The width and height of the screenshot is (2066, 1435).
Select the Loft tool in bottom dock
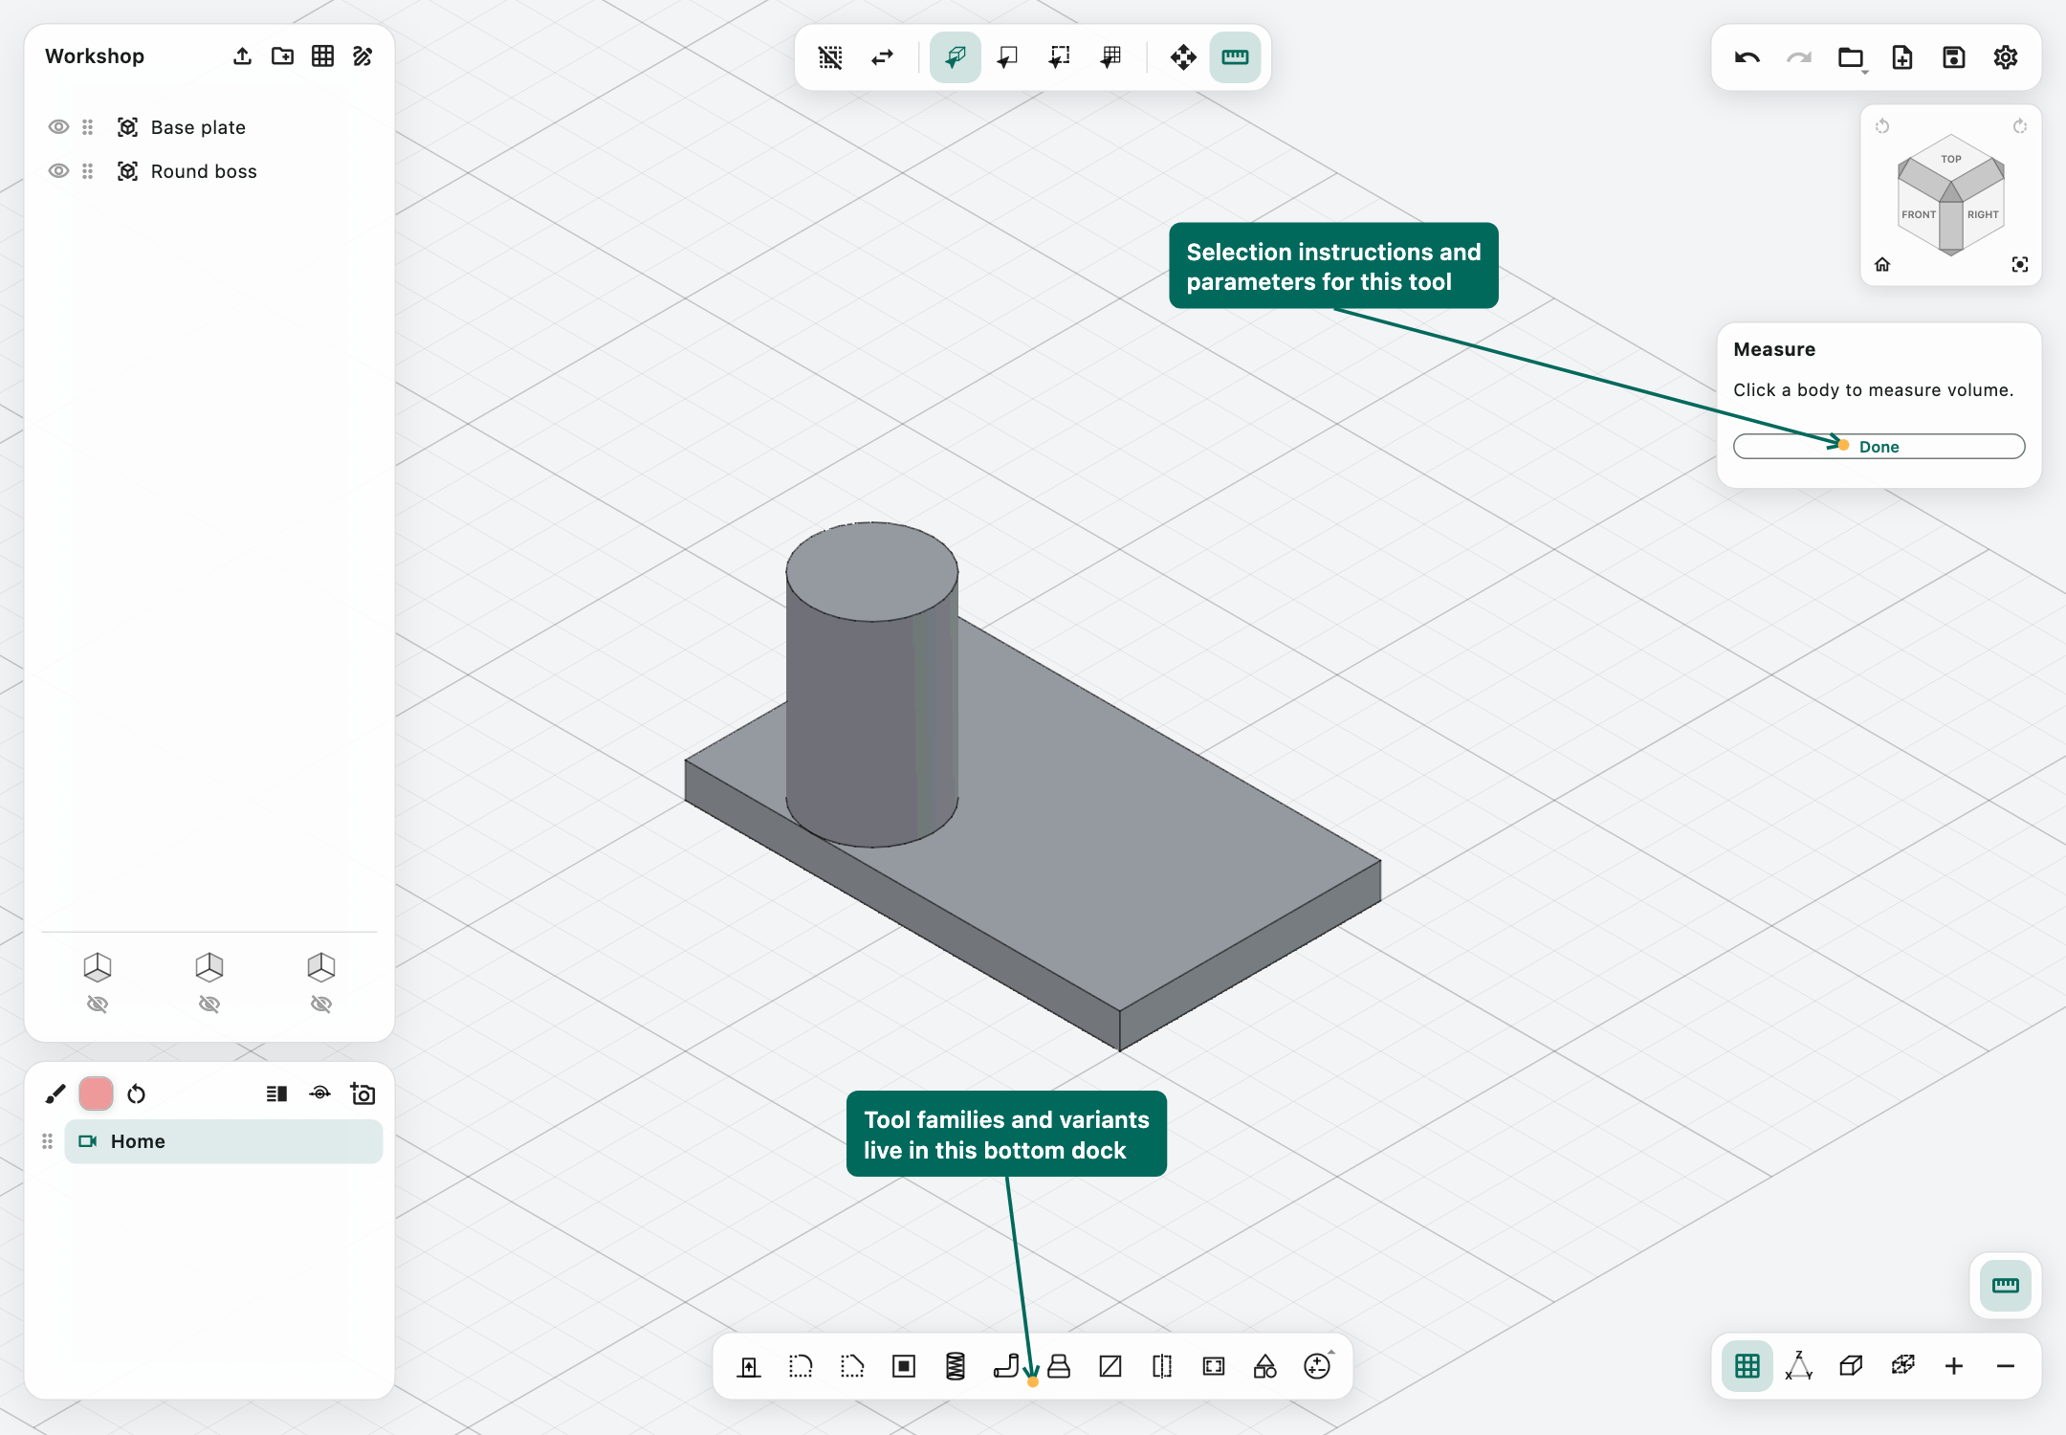[x=1059, y=1366]
